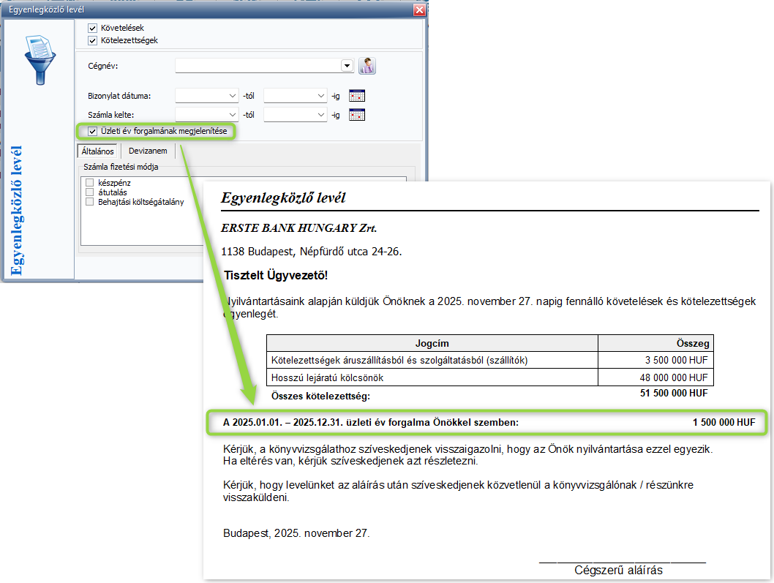Click the Összes kötelezettség label
The image size is (774, 583).
point(320,396)
